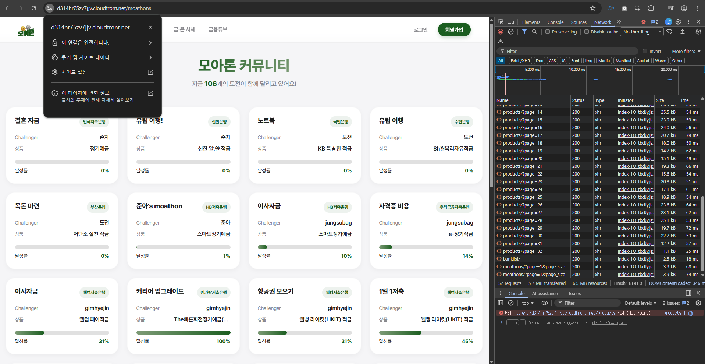Clear the network log
This screenshot has height=364, width=705.
511,32
